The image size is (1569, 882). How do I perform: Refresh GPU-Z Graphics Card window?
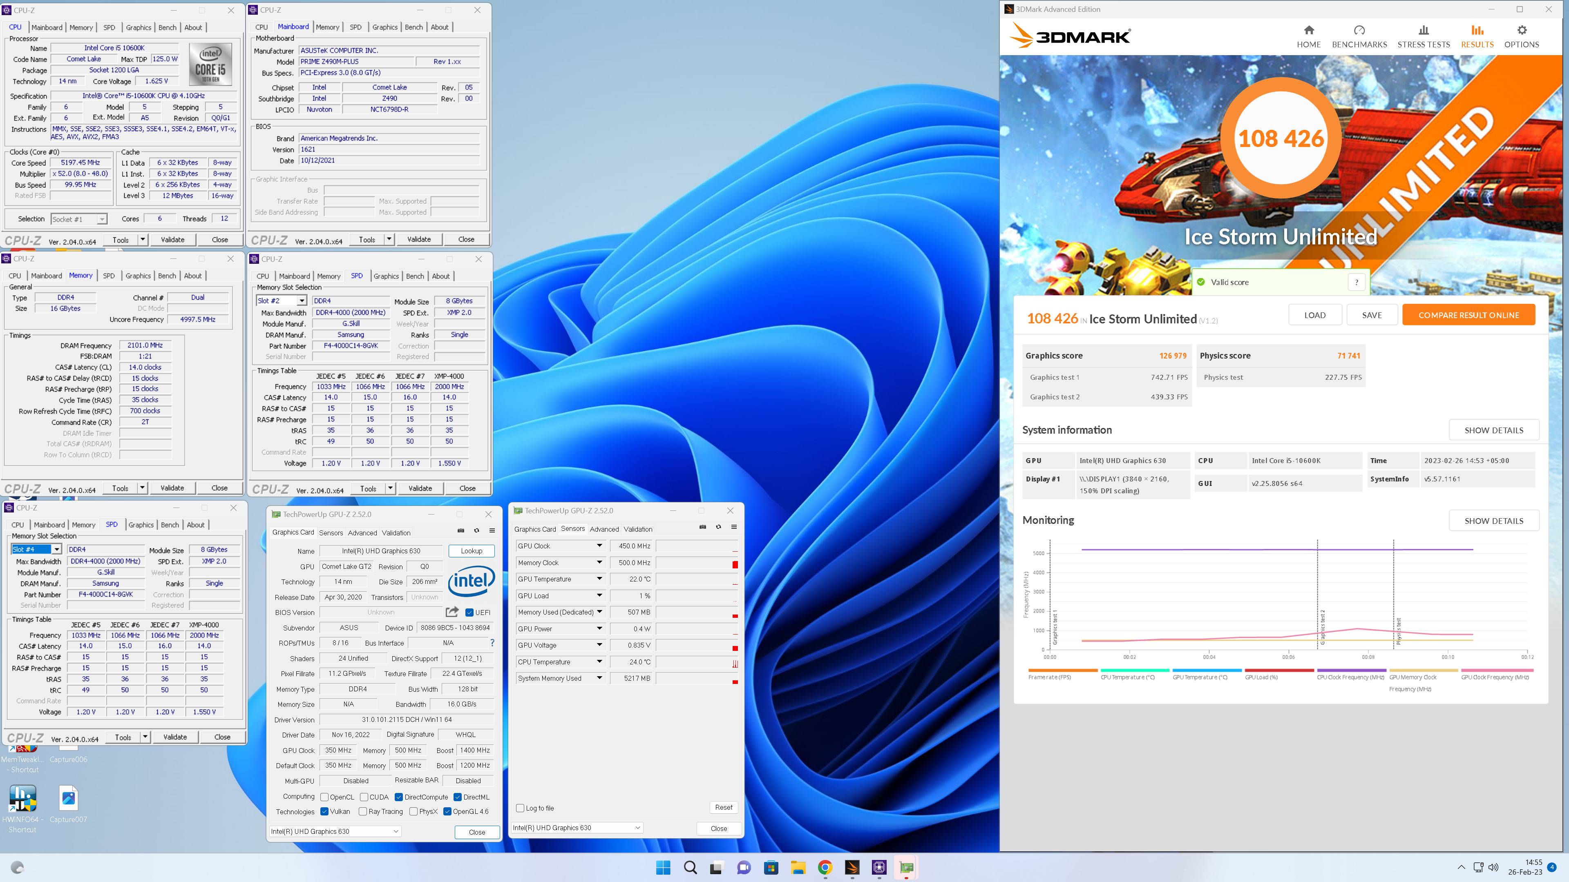(x=476, y=530)
